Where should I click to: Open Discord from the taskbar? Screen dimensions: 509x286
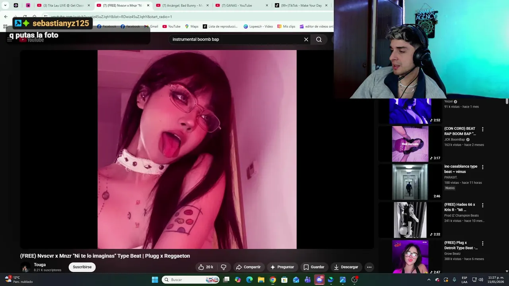pyautogui.click(x=319, y=280)
